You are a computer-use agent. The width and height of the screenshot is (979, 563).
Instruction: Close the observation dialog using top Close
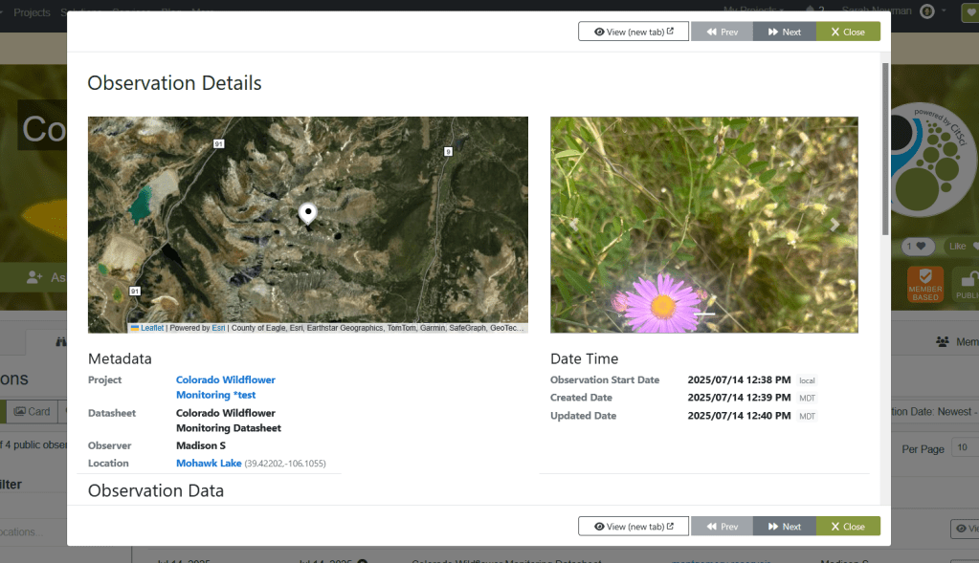tap(848, 32)
